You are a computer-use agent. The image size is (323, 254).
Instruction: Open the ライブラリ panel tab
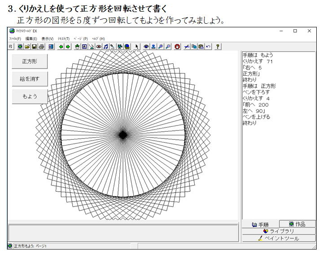point(279,231)
